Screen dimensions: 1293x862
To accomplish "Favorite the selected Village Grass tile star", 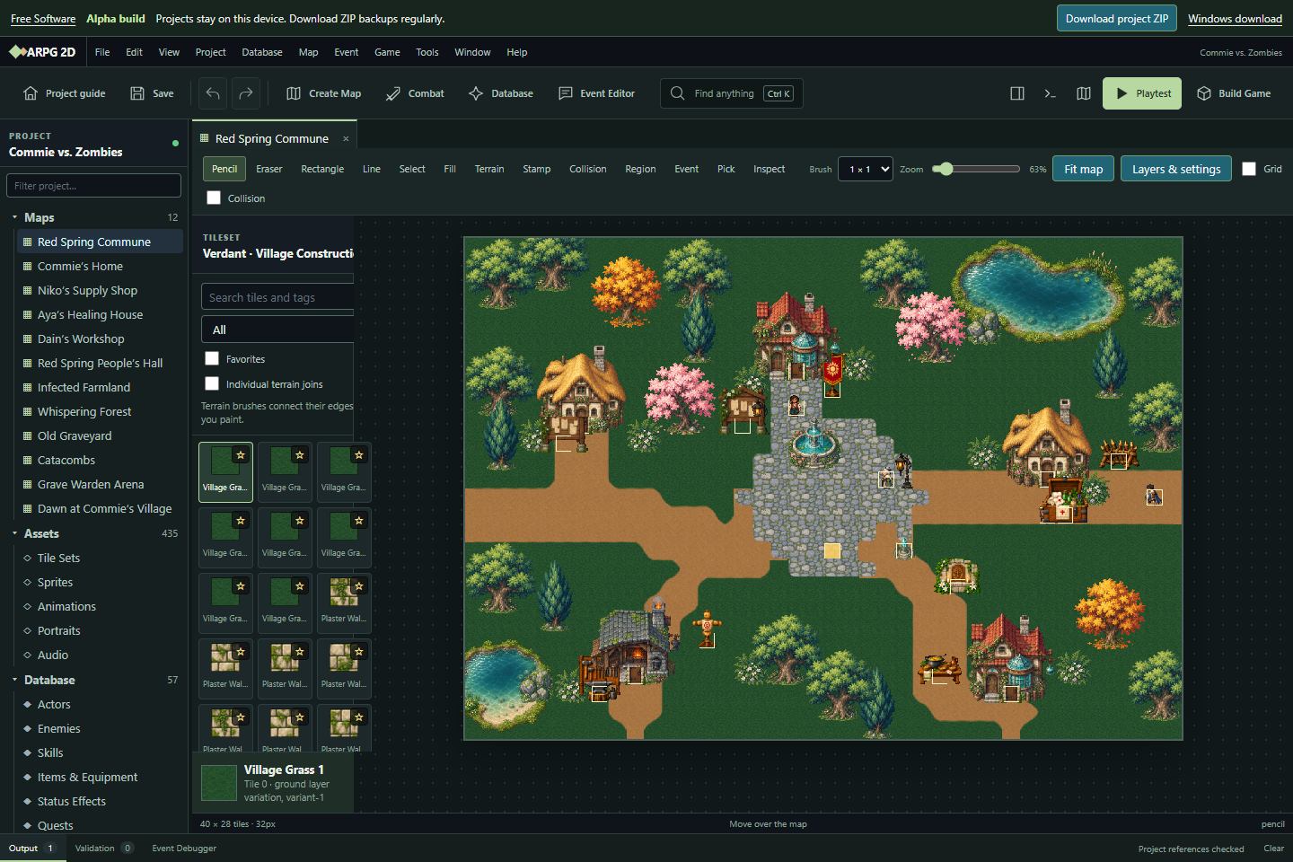I will (241, 455).
